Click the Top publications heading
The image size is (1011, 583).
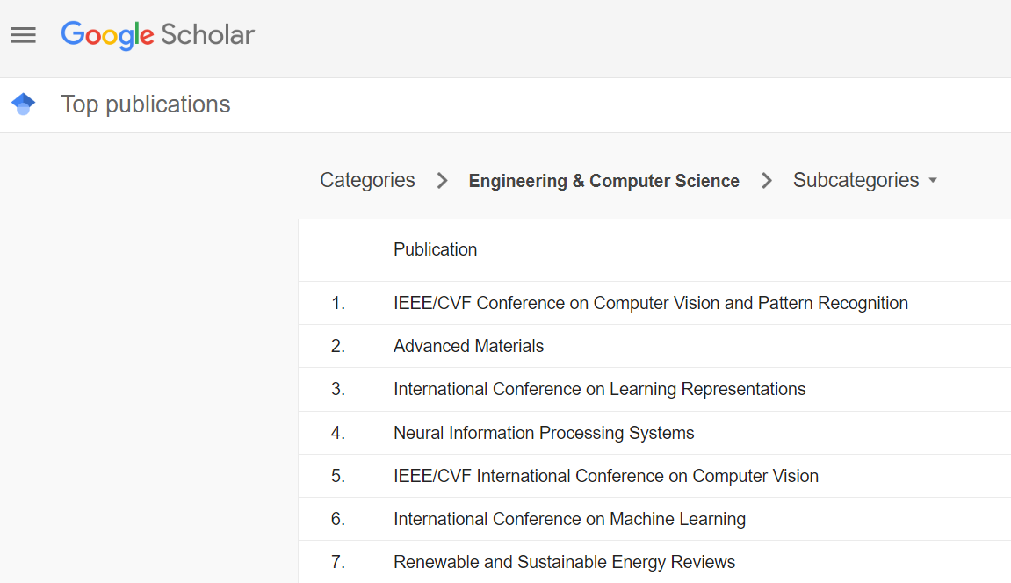146,104
